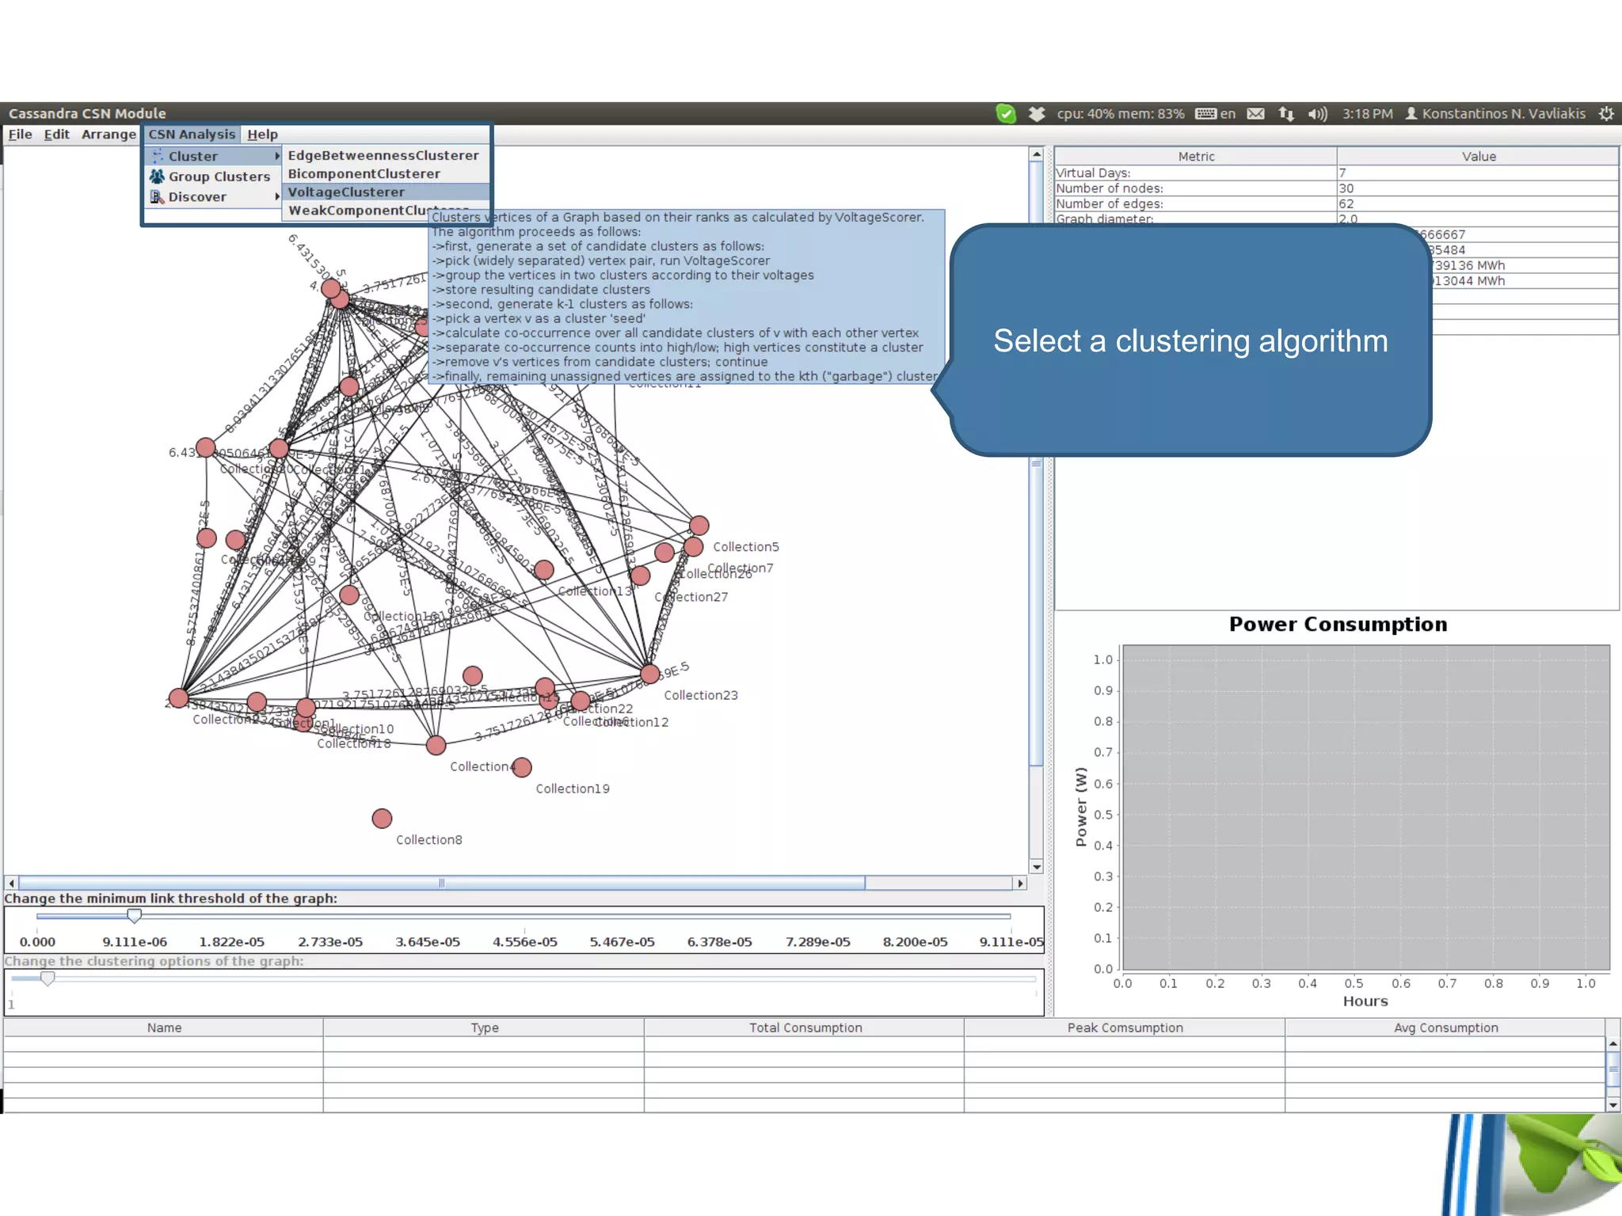Open the Konstantinos N. Vavliakis user menu

(x=1495, y=114)
